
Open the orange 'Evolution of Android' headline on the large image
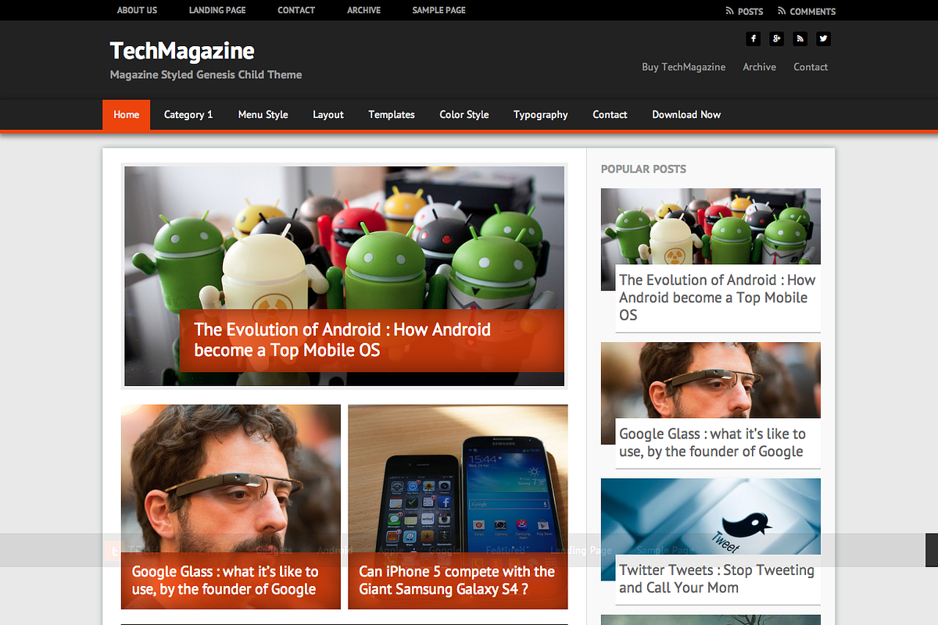342,340
